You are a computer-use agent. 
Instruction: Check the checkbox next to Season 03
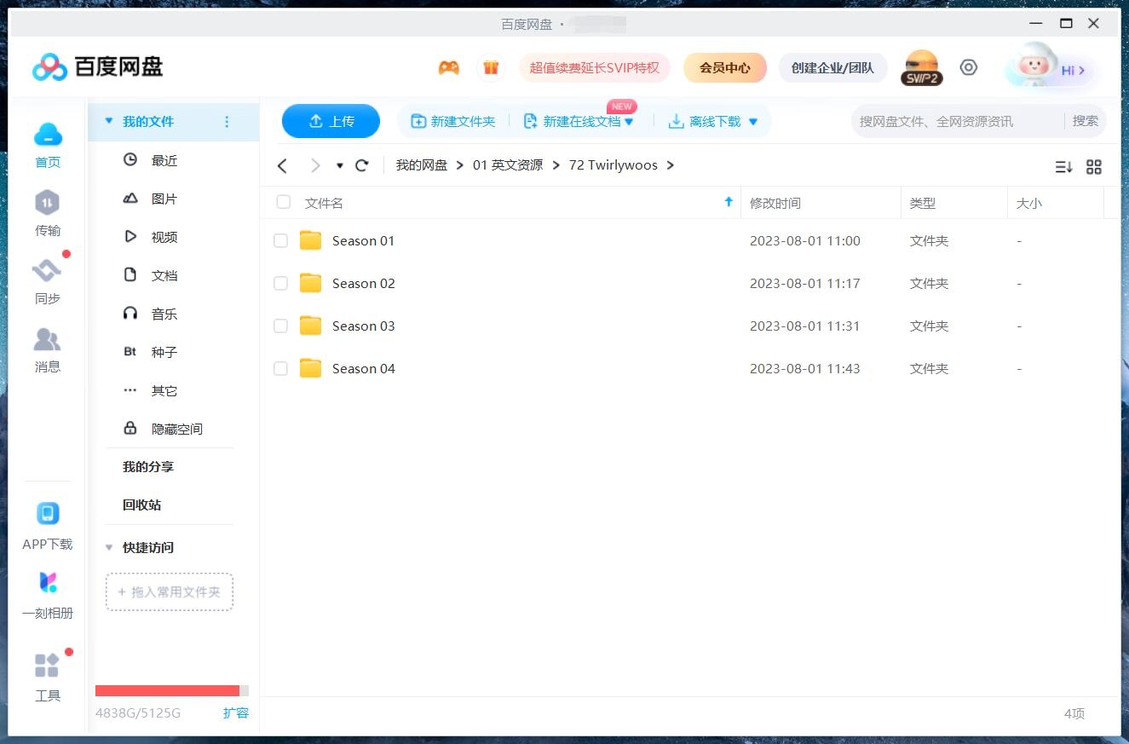tap(280, 326)
